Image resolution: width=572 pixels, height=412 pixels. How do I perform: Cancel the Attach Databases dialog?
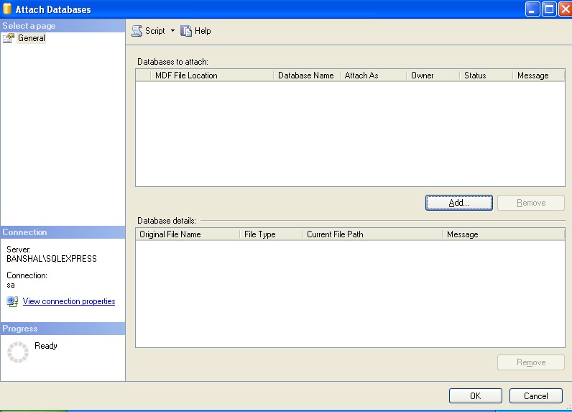[535, 395]
